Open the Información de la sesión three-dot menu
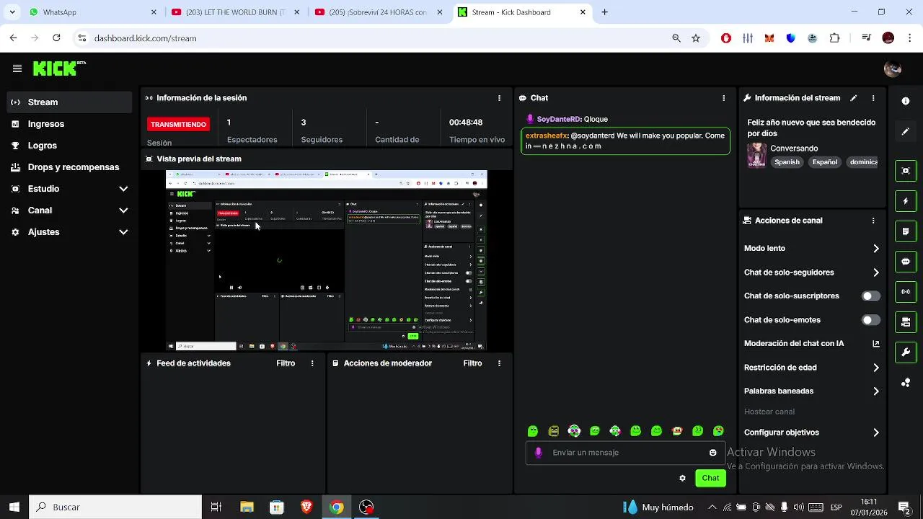Viewport: 923px width, 519px height. [499, 98]
